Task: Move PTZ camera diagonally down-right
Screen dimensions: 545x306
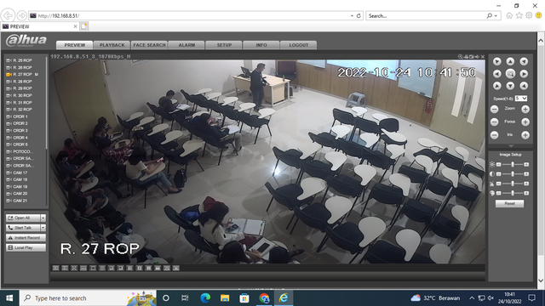Action: pyautogui.click(x=524, y=86)
